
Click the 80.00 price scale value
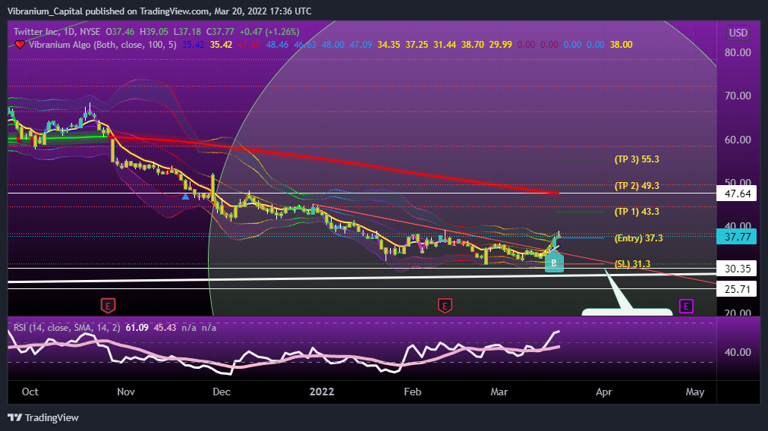738,52
